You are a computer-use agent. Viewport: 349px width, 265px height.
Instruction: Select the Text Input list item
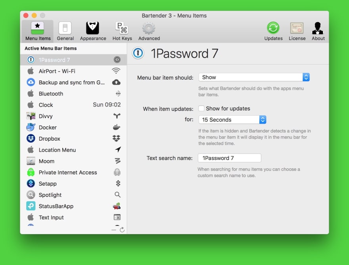pyautogui.click(x=73, y=217)
